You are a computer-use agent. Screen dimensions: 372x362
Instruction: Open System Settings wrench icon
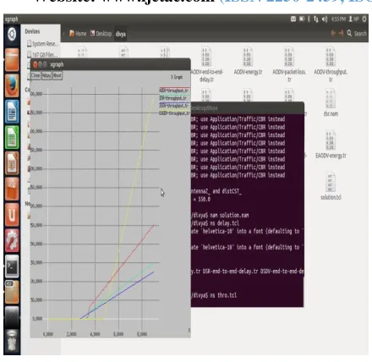[x=12, y=240]
